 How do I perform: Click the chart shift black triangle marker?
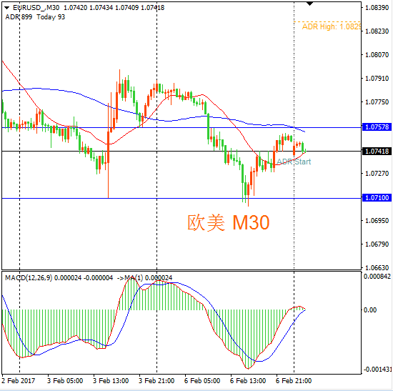click(x=310, y=4)
